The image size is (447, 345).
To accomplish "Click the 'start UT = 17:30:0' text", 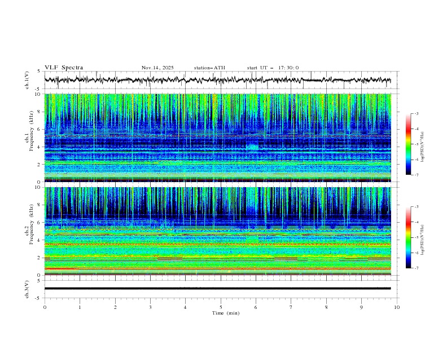I will (x=273, y=68).
